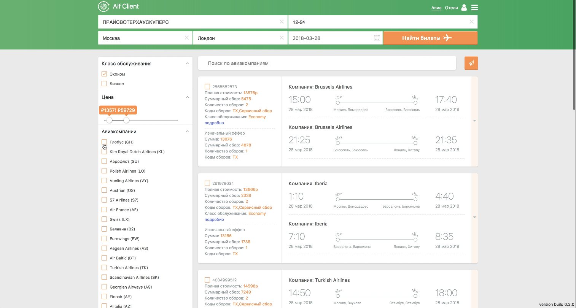Screen dimensions: 576x308
Task: Filter by Глобус (GH) airline
Action: [104, 142]
